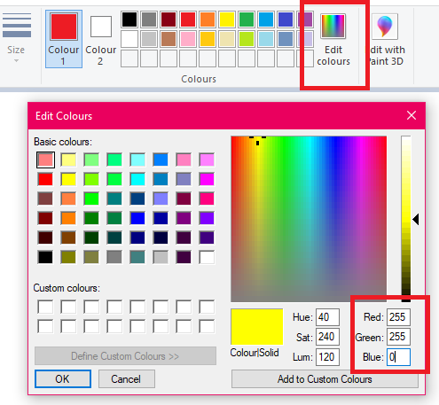Select Colour 2 white swatch button
The width and height of the screenshot is (439, 405).
pos(101,39)
